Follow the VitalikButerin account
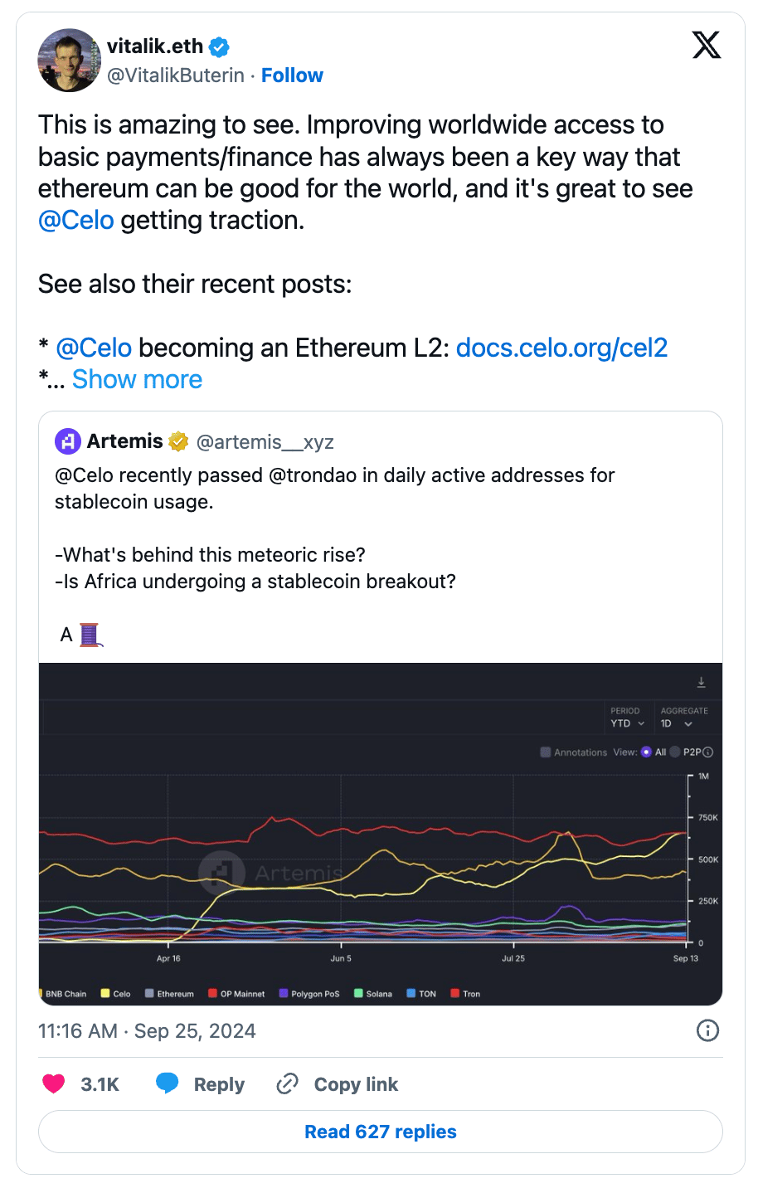The image size is (758, 1188). click(292, 75)
